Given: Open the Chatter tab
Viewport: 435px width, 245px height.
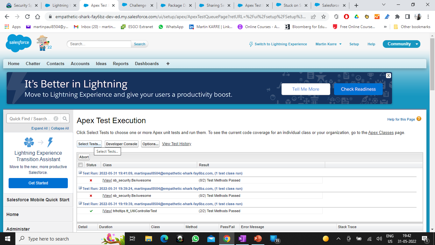Looking at the screenshot, I should pos(33,64).
